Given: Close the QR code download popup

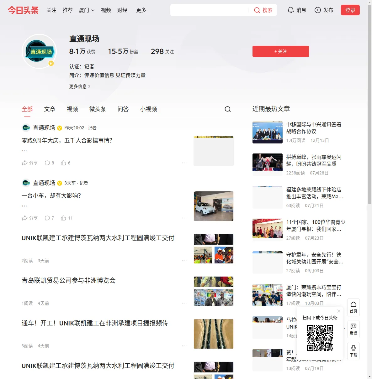Looking at the screenshot, I should pos(339,311).
